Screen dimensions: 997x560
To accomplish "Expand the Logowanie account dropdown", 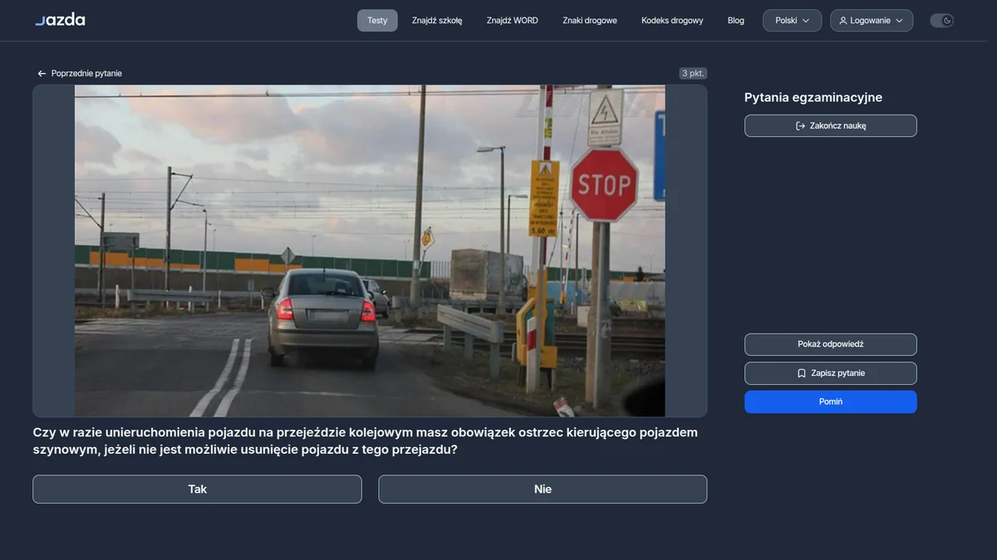I will click(x=872, y=21).
